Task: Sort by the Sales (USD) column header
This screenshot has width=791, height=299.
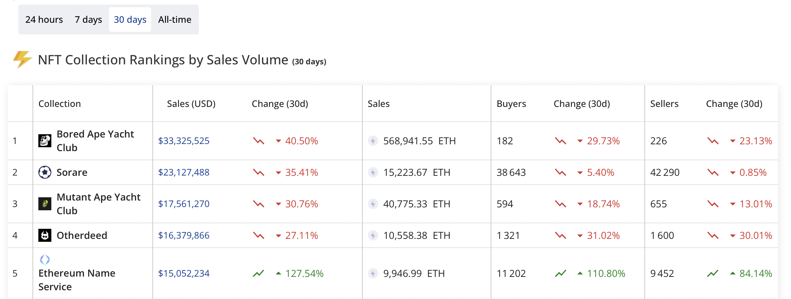Action: pos(191,104)
